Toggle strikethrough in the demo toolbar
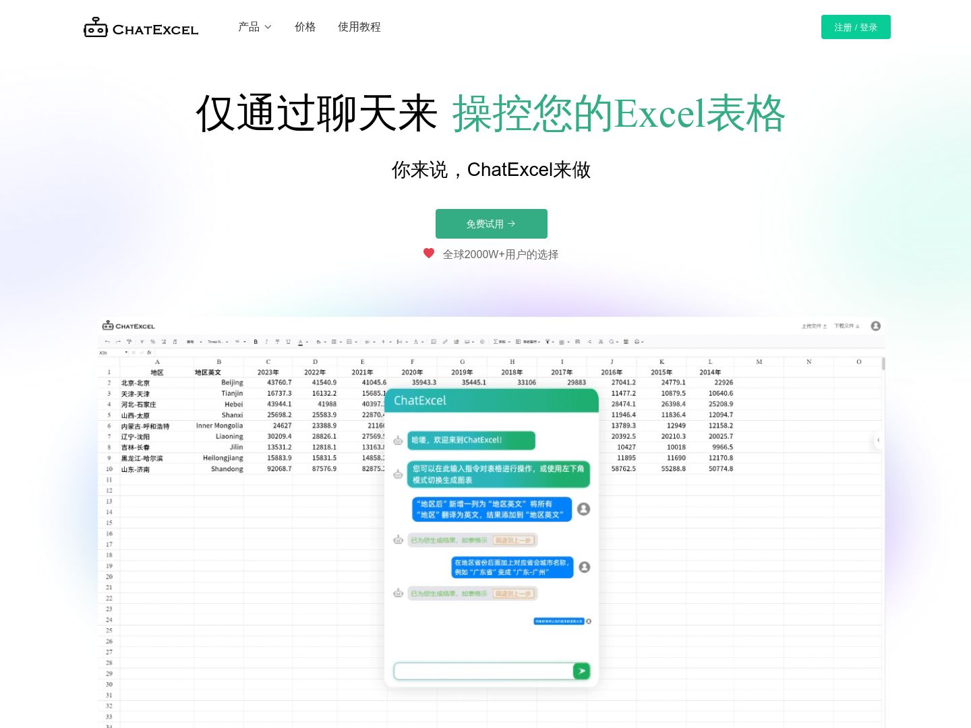 click(x=277, y=342)
